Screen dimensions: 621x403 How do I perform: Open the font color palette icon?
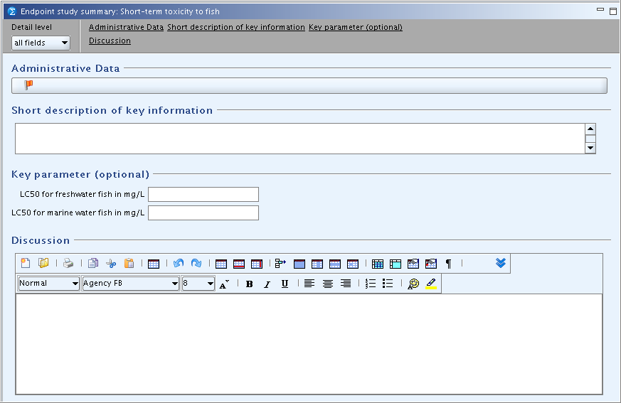pos(413,284)
